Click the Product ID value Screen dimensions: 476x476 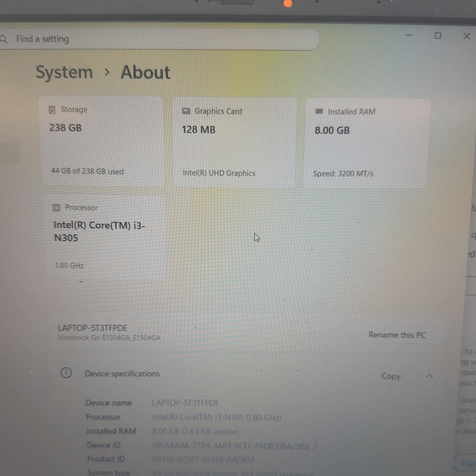(x=203, y=459)
